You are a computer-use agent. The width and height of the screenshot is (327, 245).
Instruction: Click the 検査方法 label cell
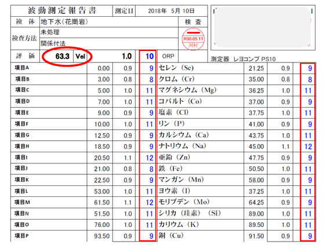pyautogui.click(x=24, y=38)
